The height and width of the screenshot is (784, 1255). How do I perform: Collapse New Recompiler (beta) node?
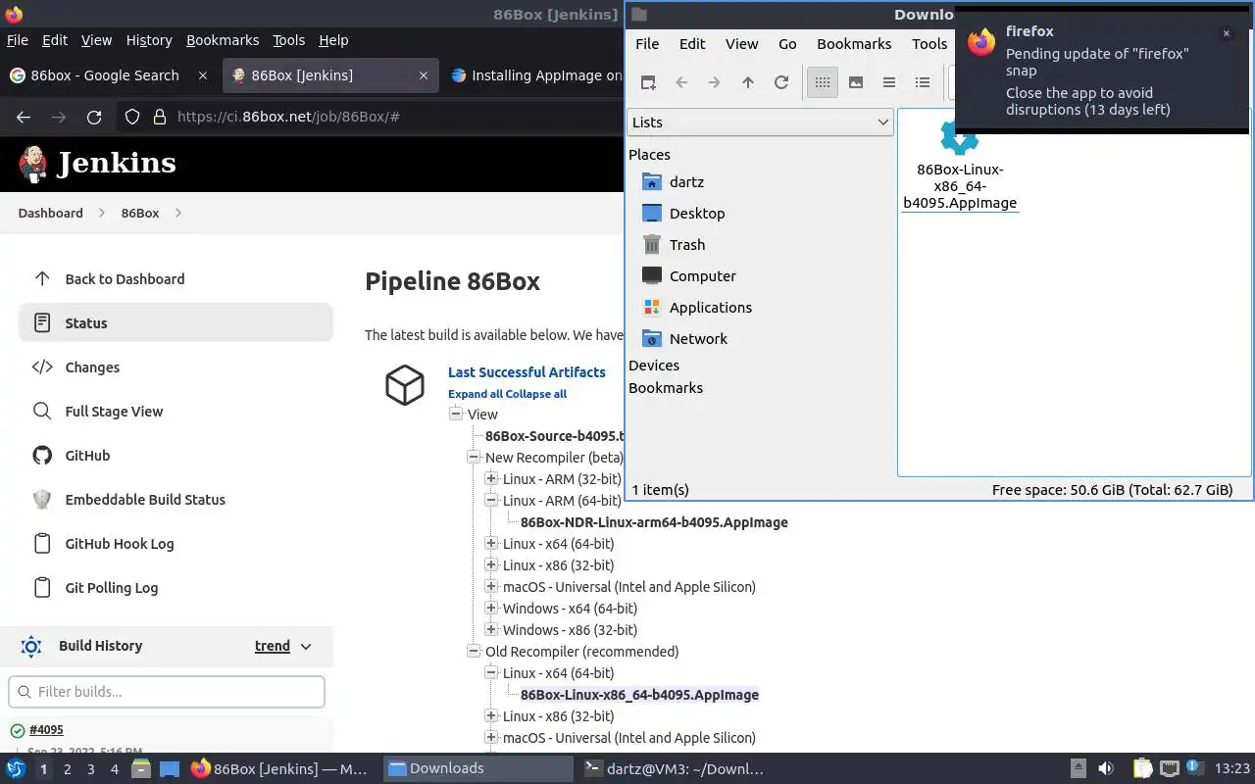click(474, 458)
